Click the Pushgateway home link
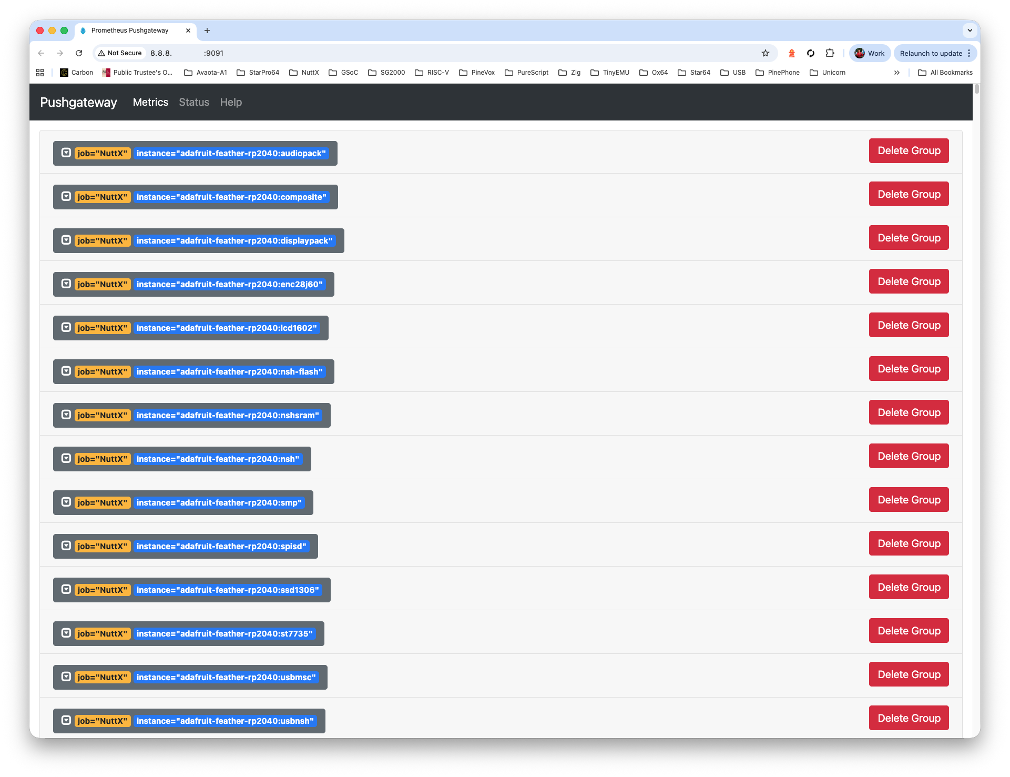 point(78,103)
